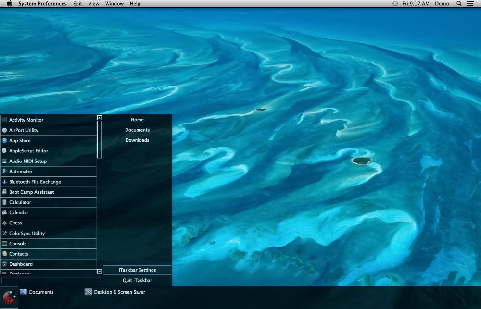Launch Activity Monitor from the list

point(26,120)
